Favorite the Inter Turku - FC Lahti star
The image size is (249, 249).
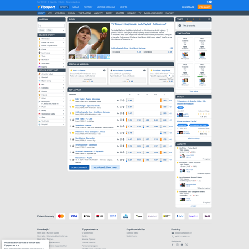tap(70, 120)
